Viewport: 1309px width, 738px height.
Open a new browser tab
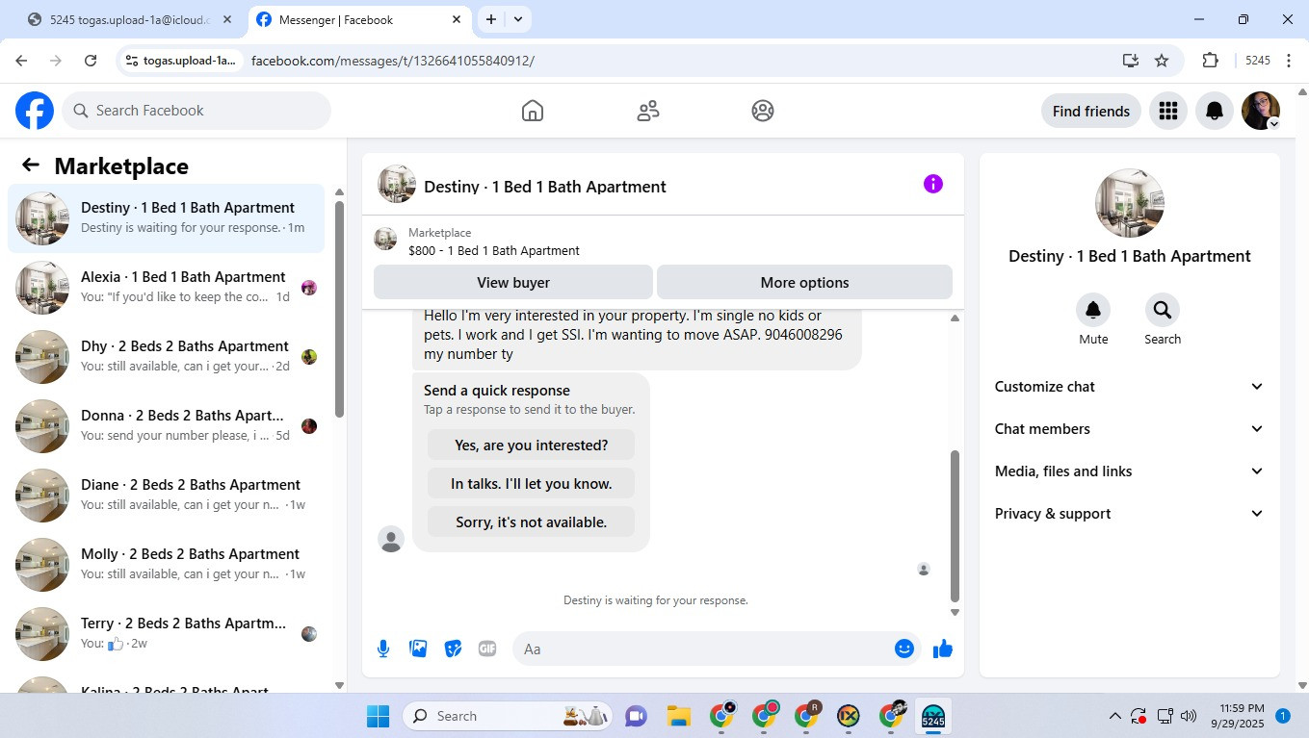pos(491,19)
